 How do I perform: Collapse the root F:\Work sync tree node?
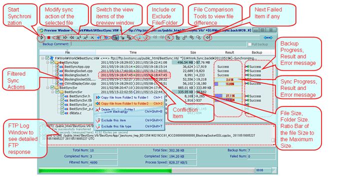click(42, 58)
